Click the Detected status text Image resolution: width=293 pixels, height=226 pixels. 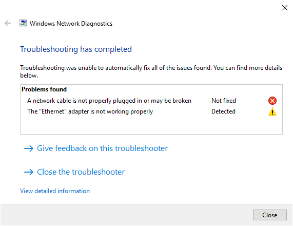point(223,111)
